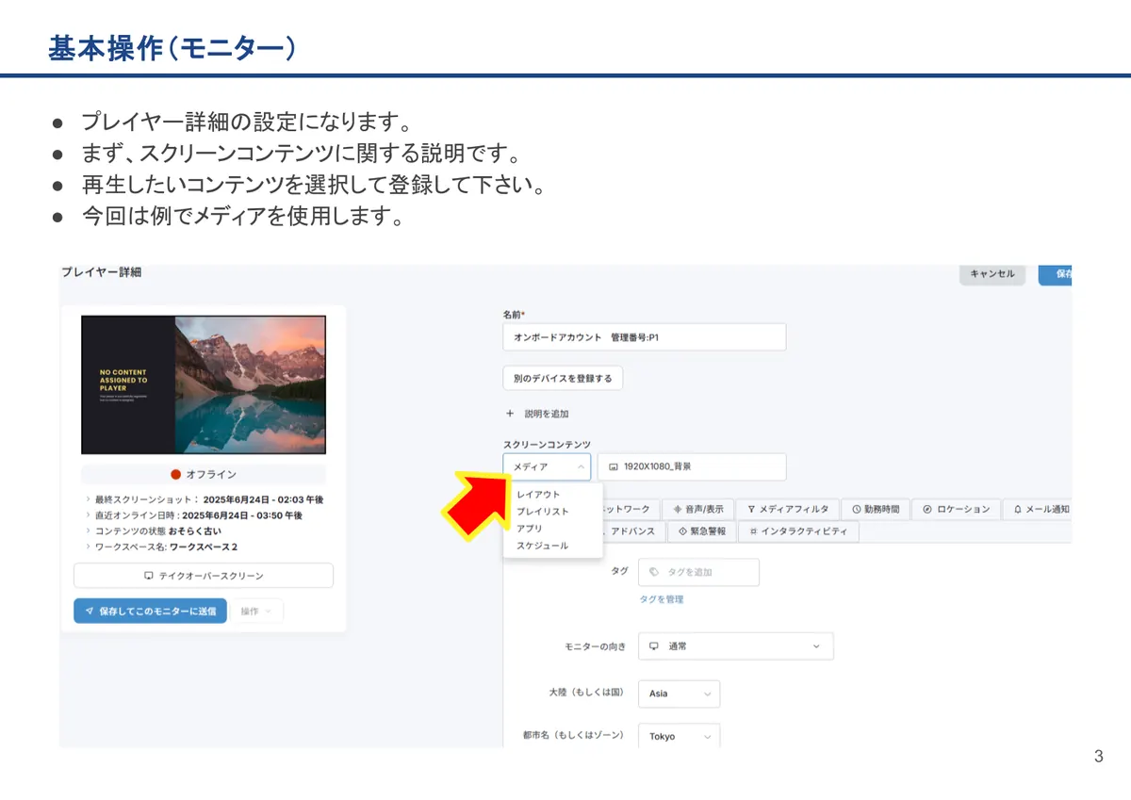Click the monitor icon in モニターの向き dropdown
Image resolution: width=1131 pixels, height=800 pixels.
pos(654,646)
